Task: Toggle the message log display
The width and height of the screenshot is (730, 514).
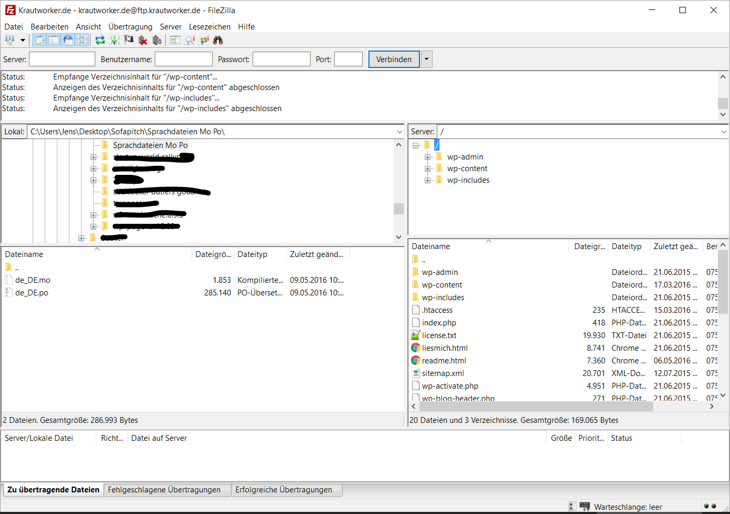Action: [x=39, y=40]
